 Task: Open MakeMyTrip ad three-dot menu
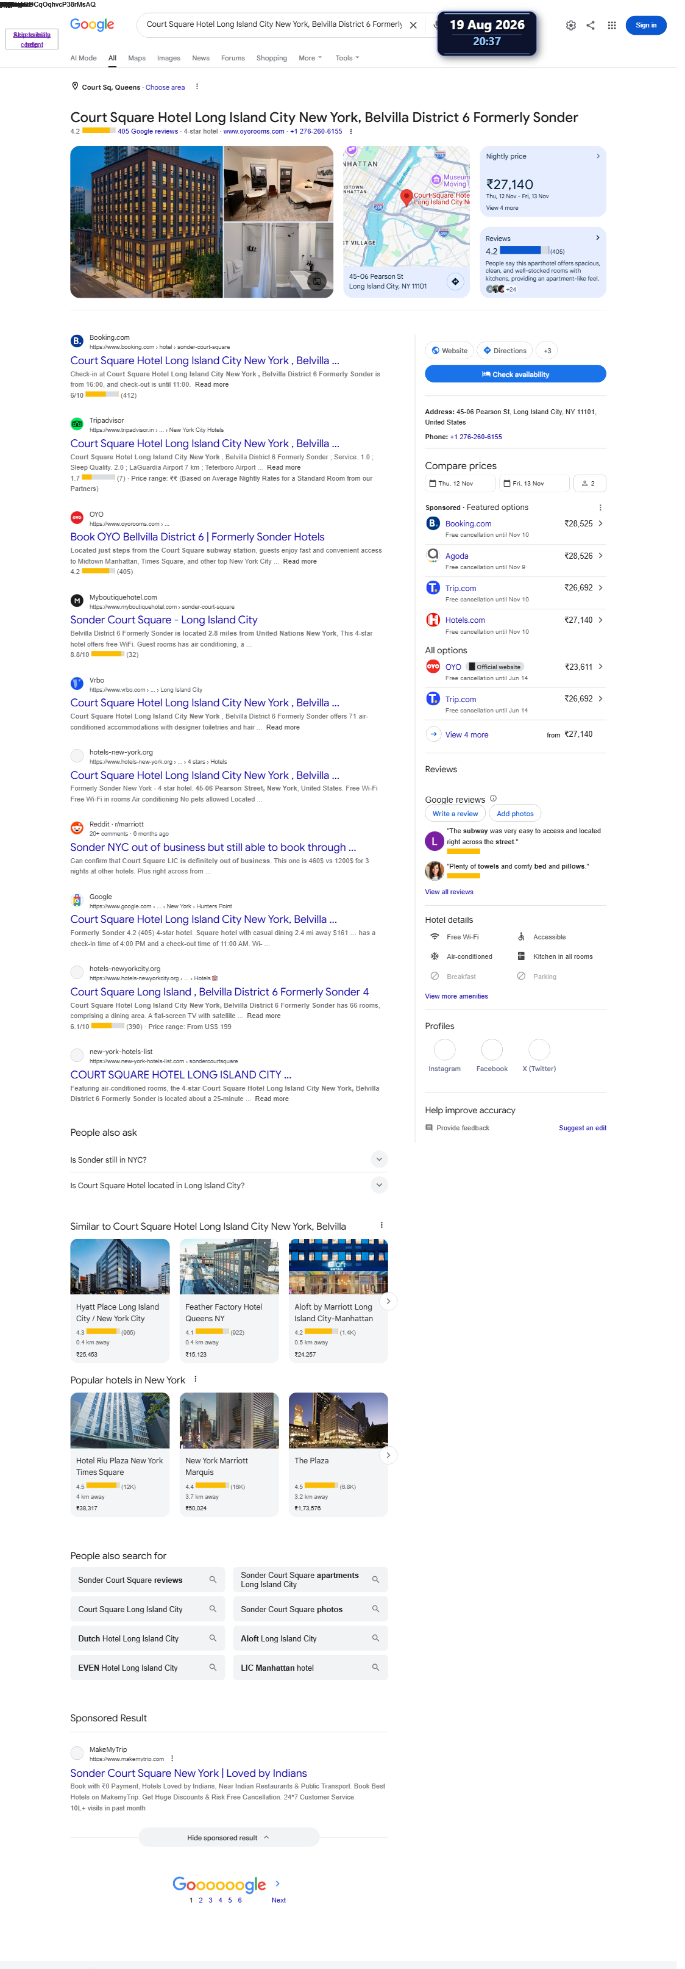(x=172, y=1759)
